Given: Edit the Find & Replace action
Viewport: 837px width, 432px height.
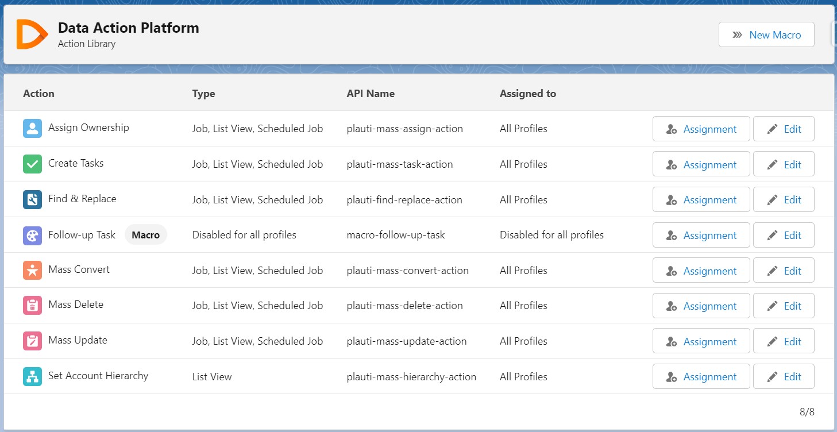Looking at the screenshot, I should 784,199.
